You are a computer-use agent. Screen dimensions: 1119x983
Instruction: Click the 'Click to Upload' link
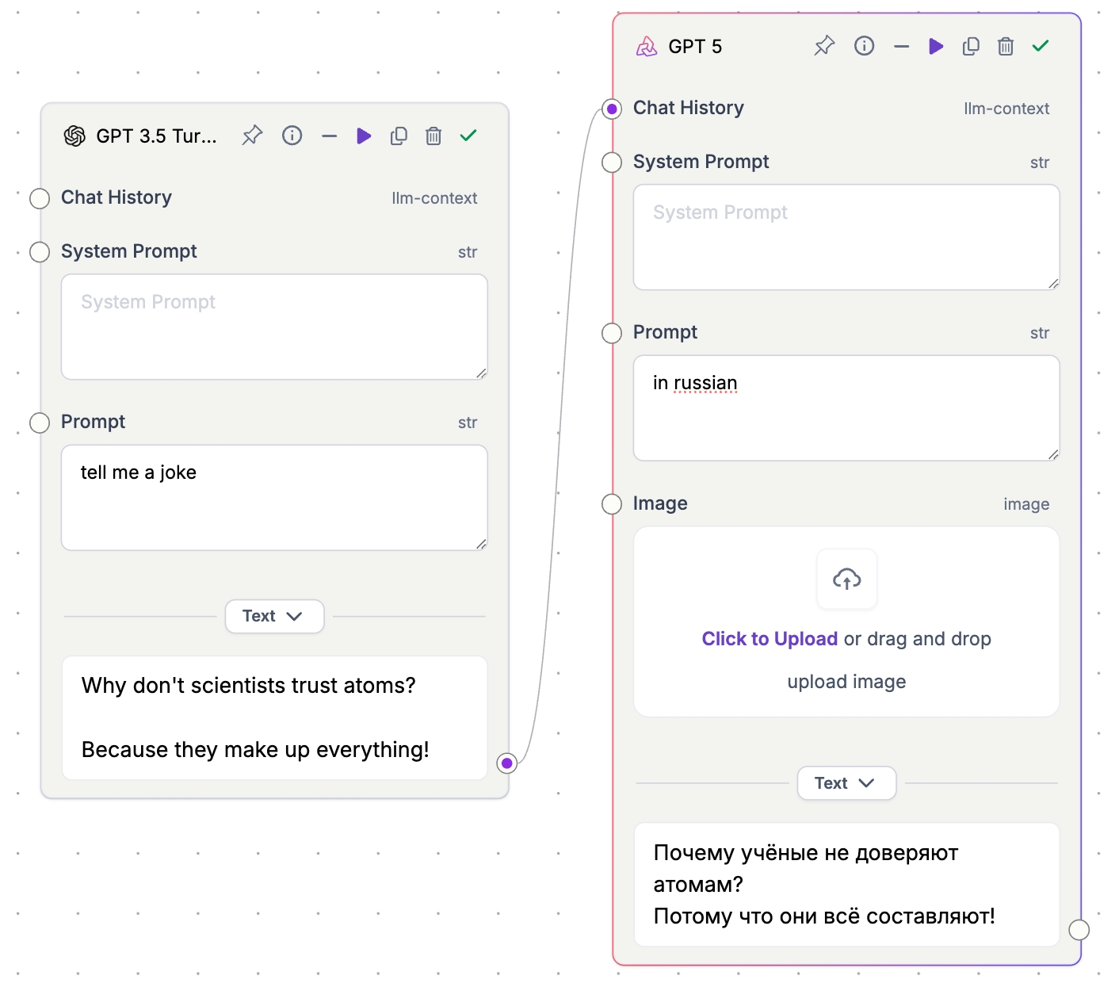click(769, 639)
